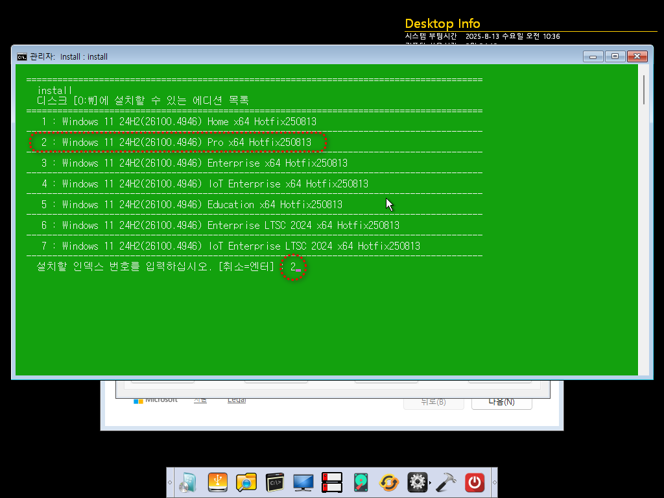The height and width of the screenshot is (498, 664).
Task: Open the red server partition manager icon
Action: pos(331,482)
